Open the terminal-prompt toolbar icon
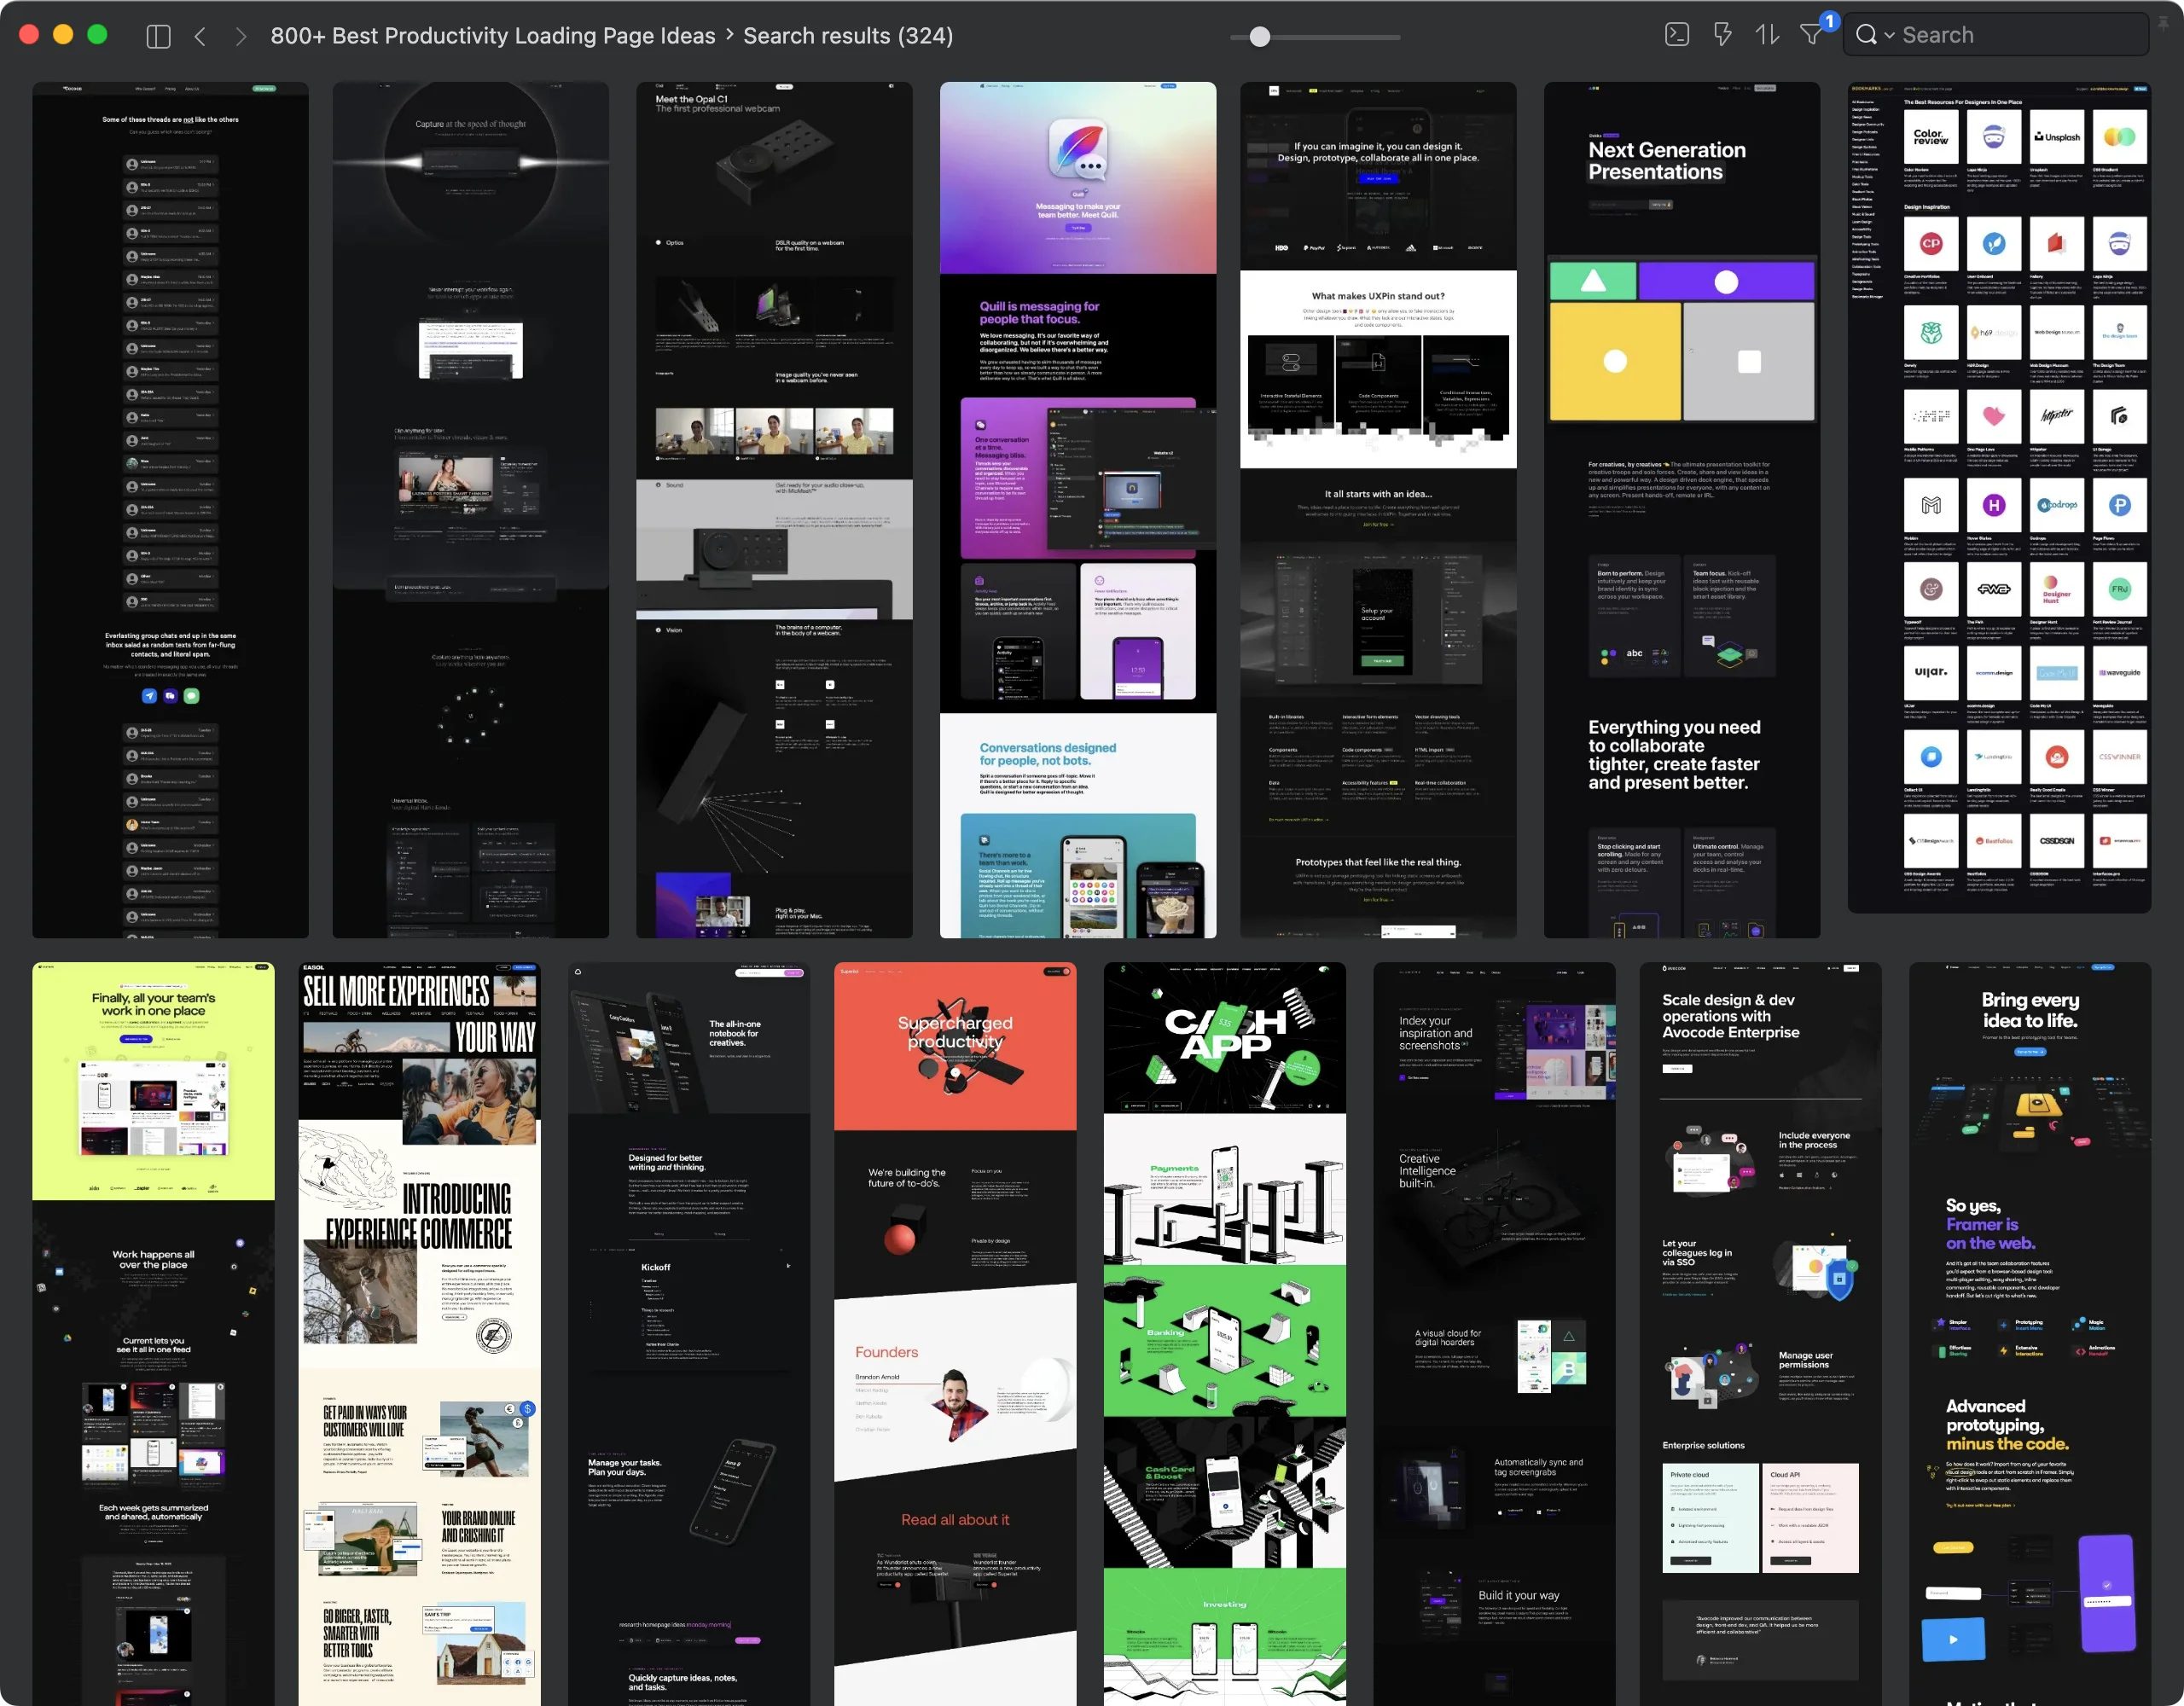The width and height of the screenshot is (2184, 1706). [1677, 35]
